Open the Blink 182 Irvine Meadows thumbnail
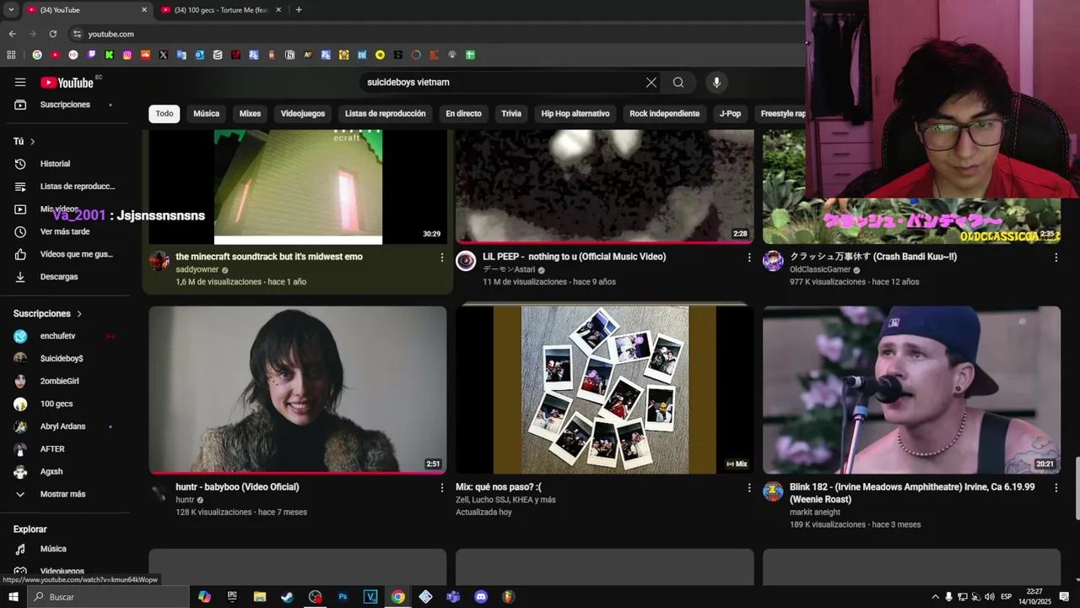Viewport: 1080px width, 608px height. click(x=911, y=389)
